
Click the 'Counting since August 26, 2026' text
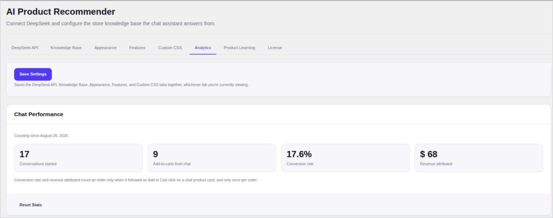[x=41, y=135]
